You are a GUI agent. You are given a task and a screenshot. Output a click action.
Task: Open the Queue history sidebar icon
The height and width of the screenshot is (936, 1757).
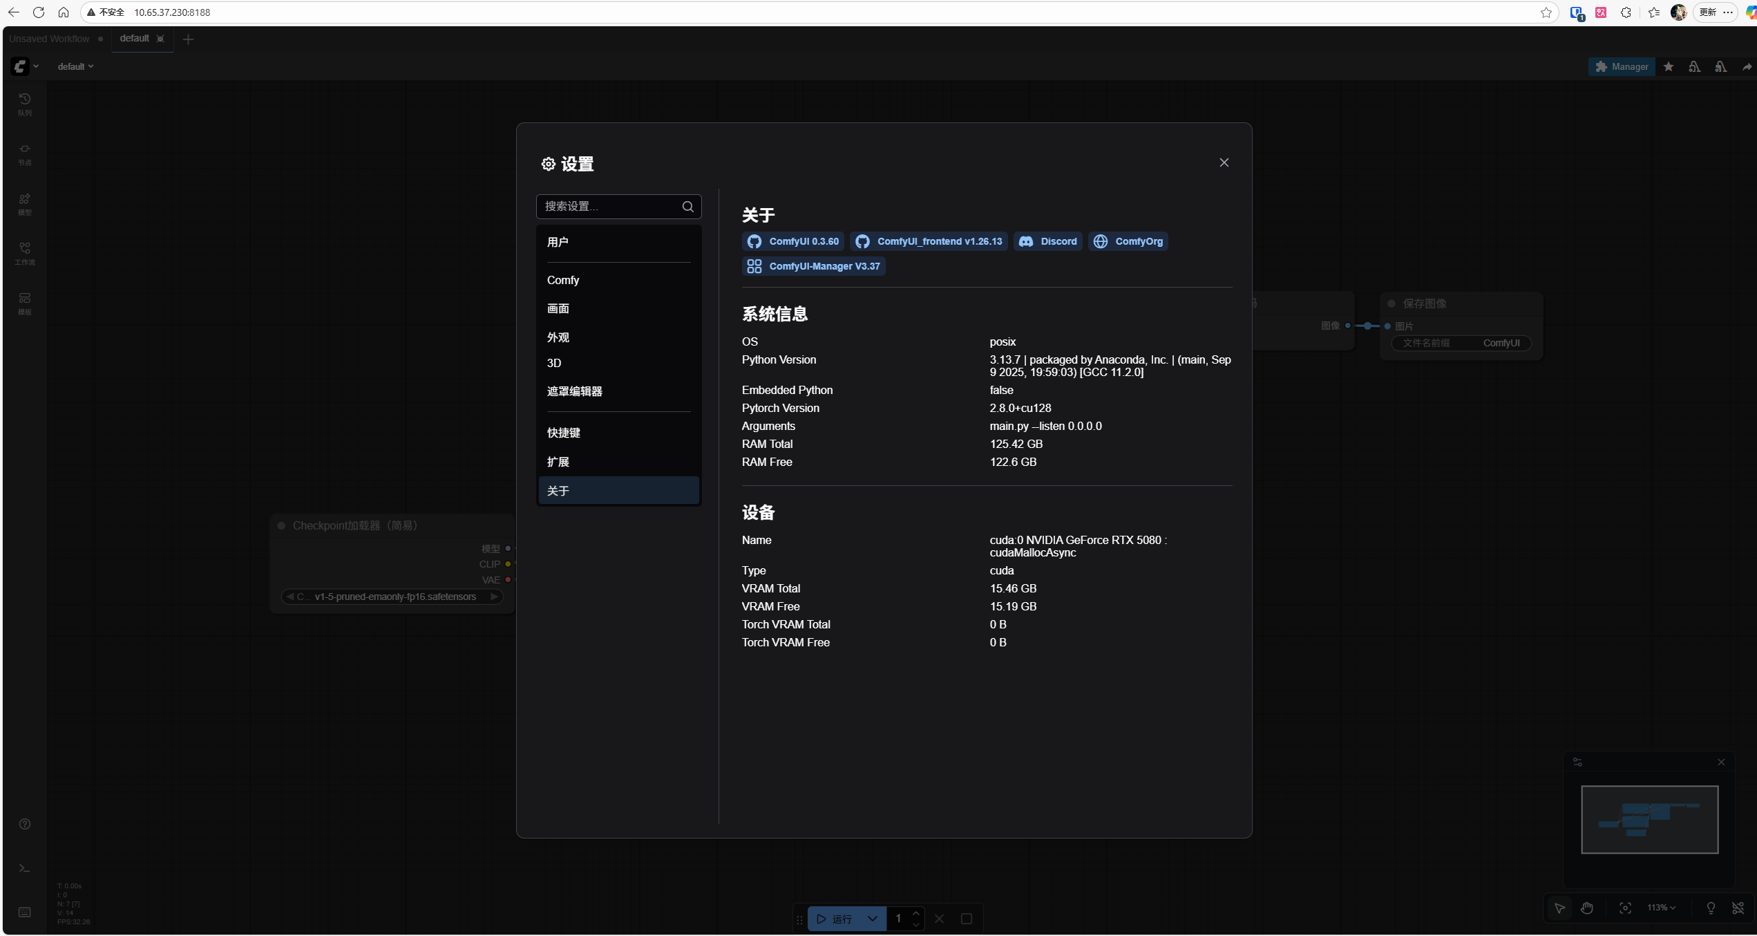tap(24, 104)
